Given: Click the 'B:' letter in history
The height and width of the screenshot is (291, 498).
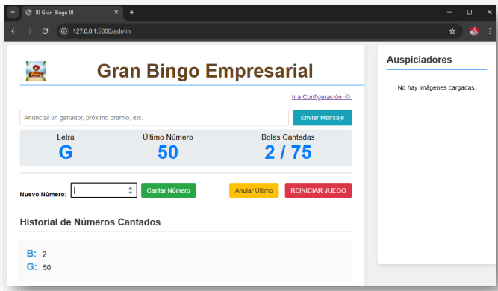Looking at the screenshot, I should point(31,254).
